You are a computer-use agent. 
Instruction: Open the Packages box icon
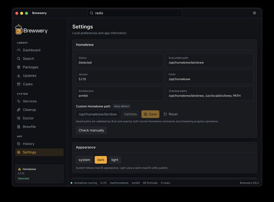[x=19, y=67]
